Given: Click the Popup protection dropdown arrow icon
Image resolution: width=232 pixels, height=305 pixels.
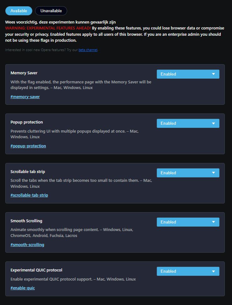Looking at the screenshot, I should (x=214, y=123).
